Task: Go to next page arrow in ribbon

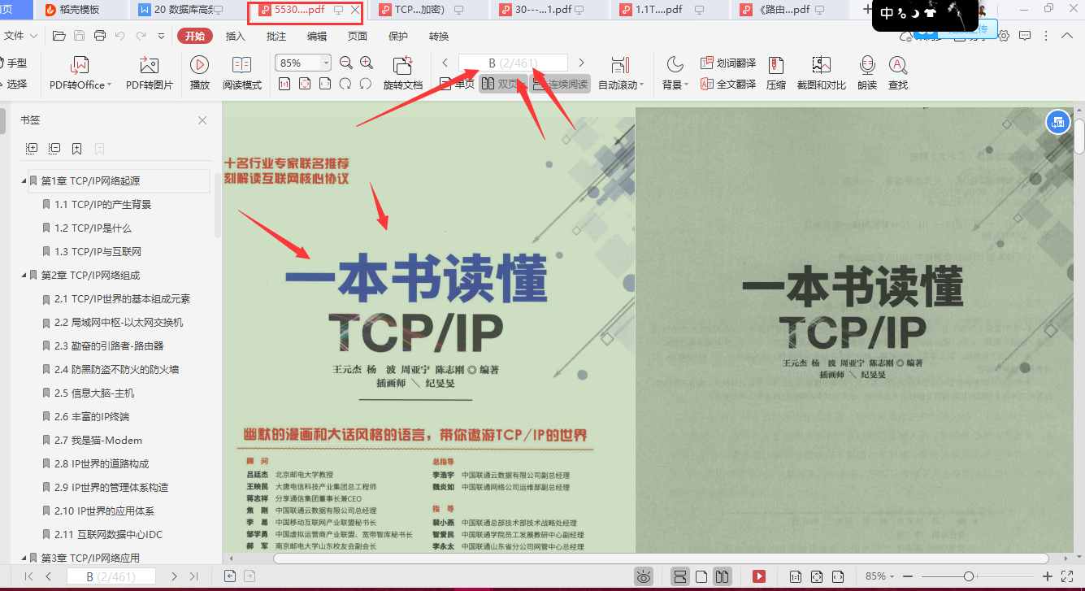Action: click(581, 63)
